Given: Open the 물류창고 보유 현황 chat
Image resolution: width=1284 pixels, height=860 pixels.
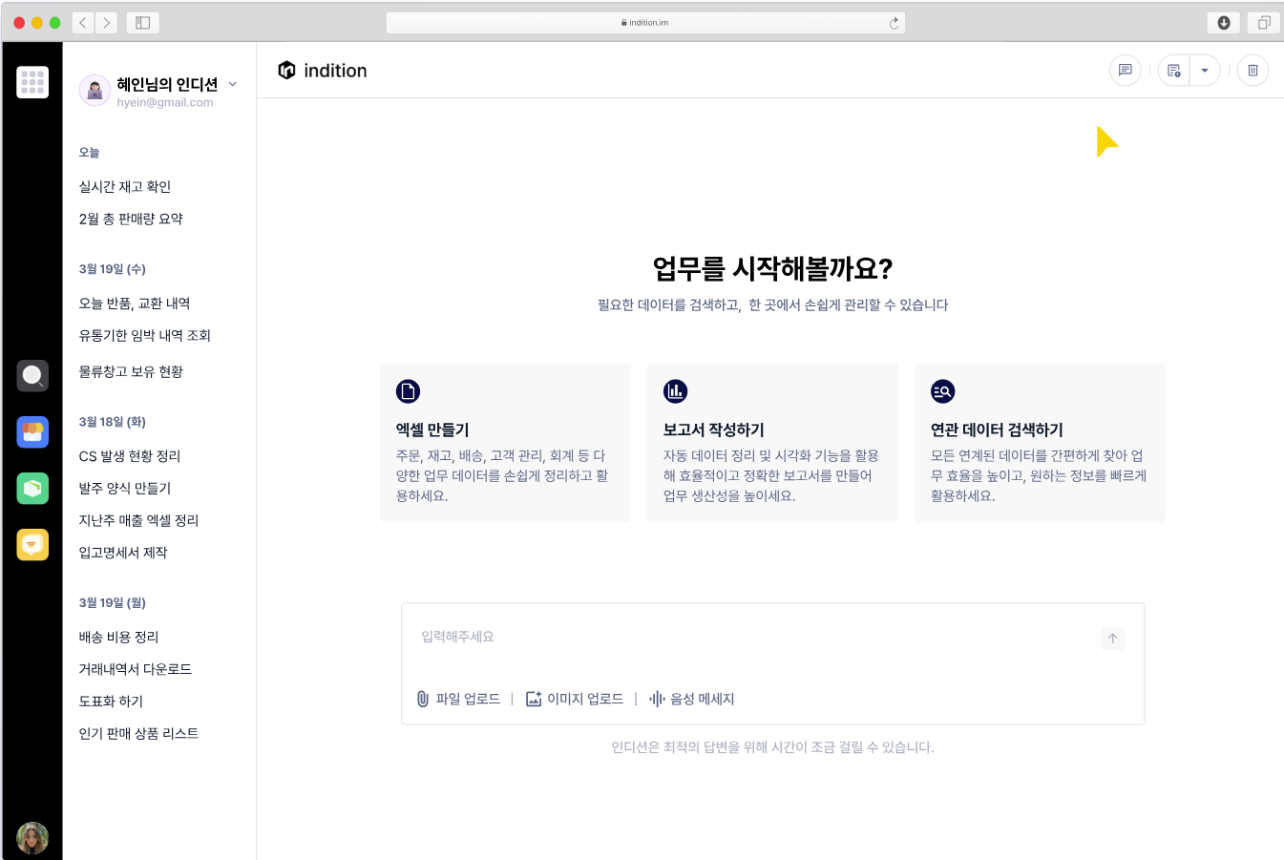Looking at the screenshot, I should 131,371.
